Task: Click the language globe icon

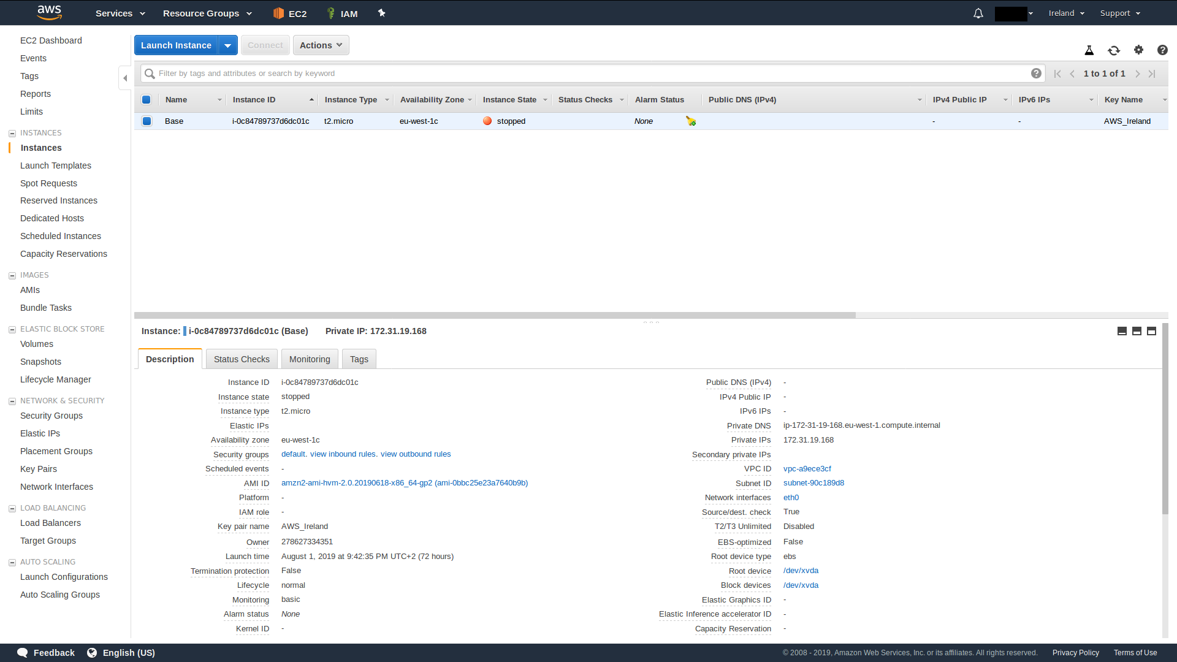Action: tap(92, 653)
